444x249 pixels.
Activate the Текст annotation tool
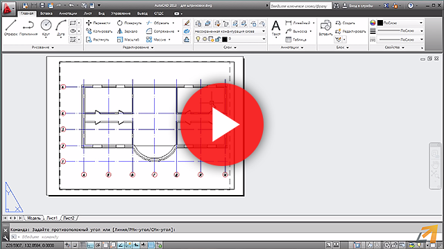[276, 28]
